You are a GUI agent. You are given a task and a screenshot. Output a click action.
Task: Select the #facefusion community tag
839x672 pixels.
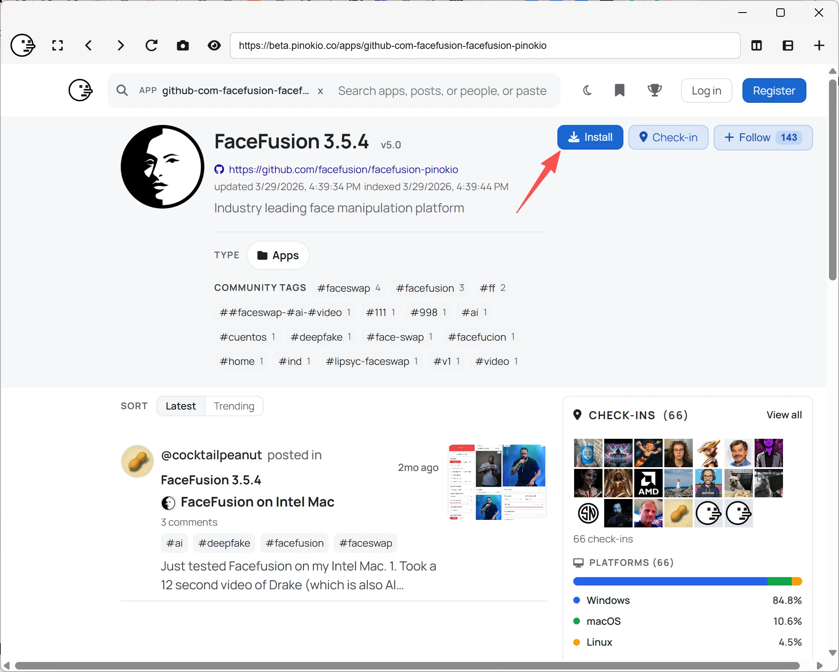tap(430, 288)
